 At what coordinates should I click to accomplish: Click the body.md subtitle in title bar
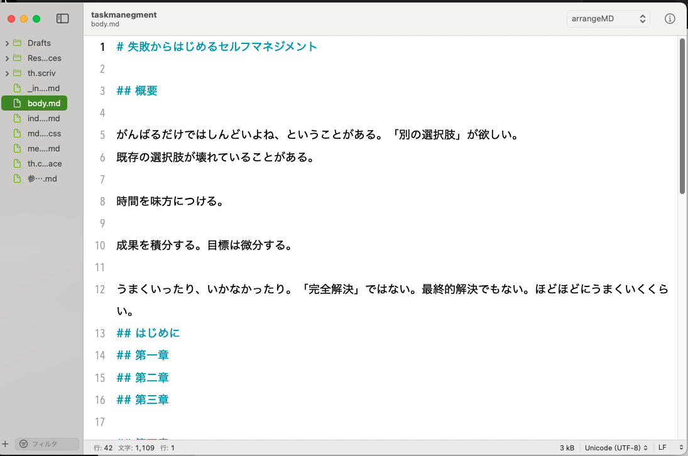pos(105,24)
